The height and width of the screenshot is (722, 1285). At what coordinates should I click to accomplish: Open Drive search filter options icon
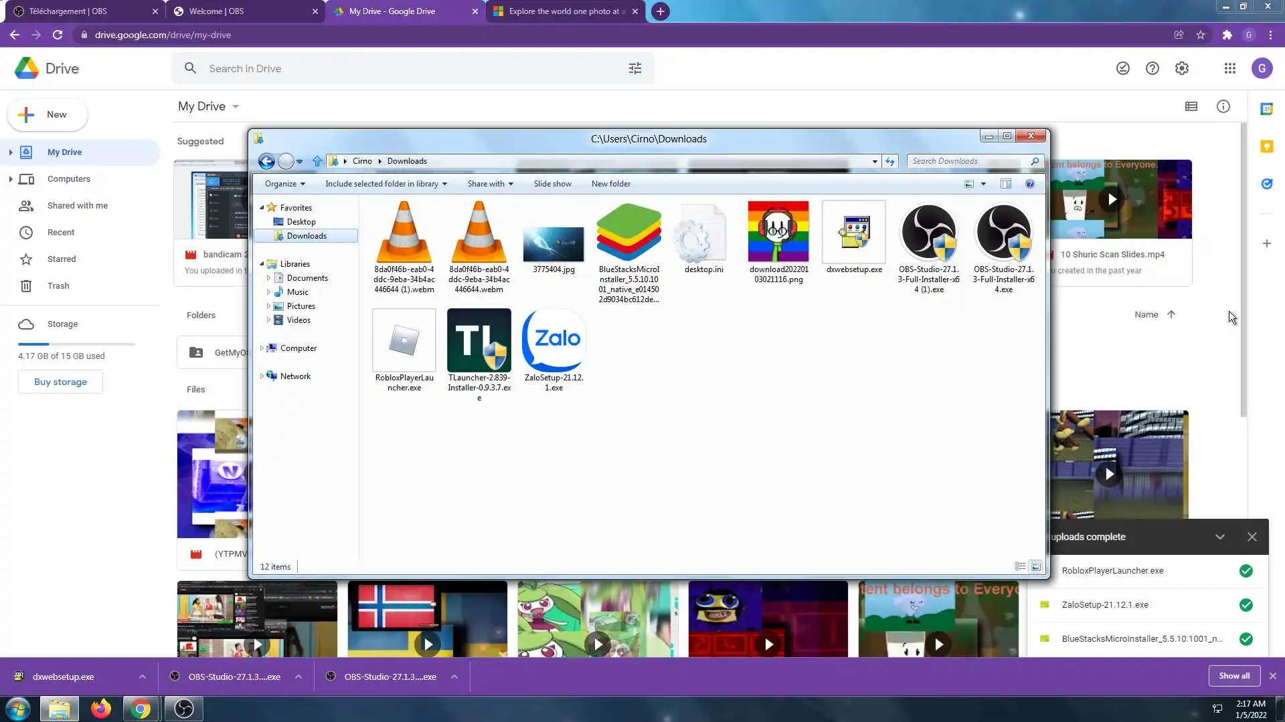634,68
